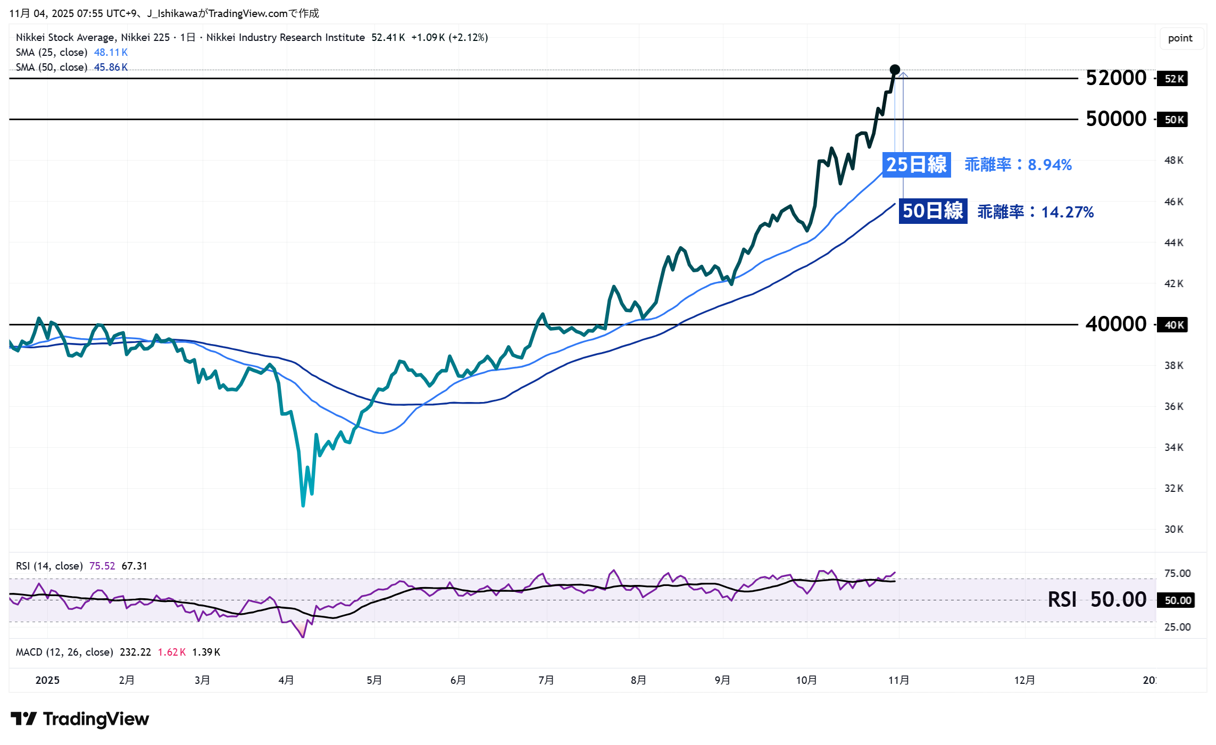Screen dimensions: 1216x745
Task: Open the SMA (50, close) legend
Action: 52,67
